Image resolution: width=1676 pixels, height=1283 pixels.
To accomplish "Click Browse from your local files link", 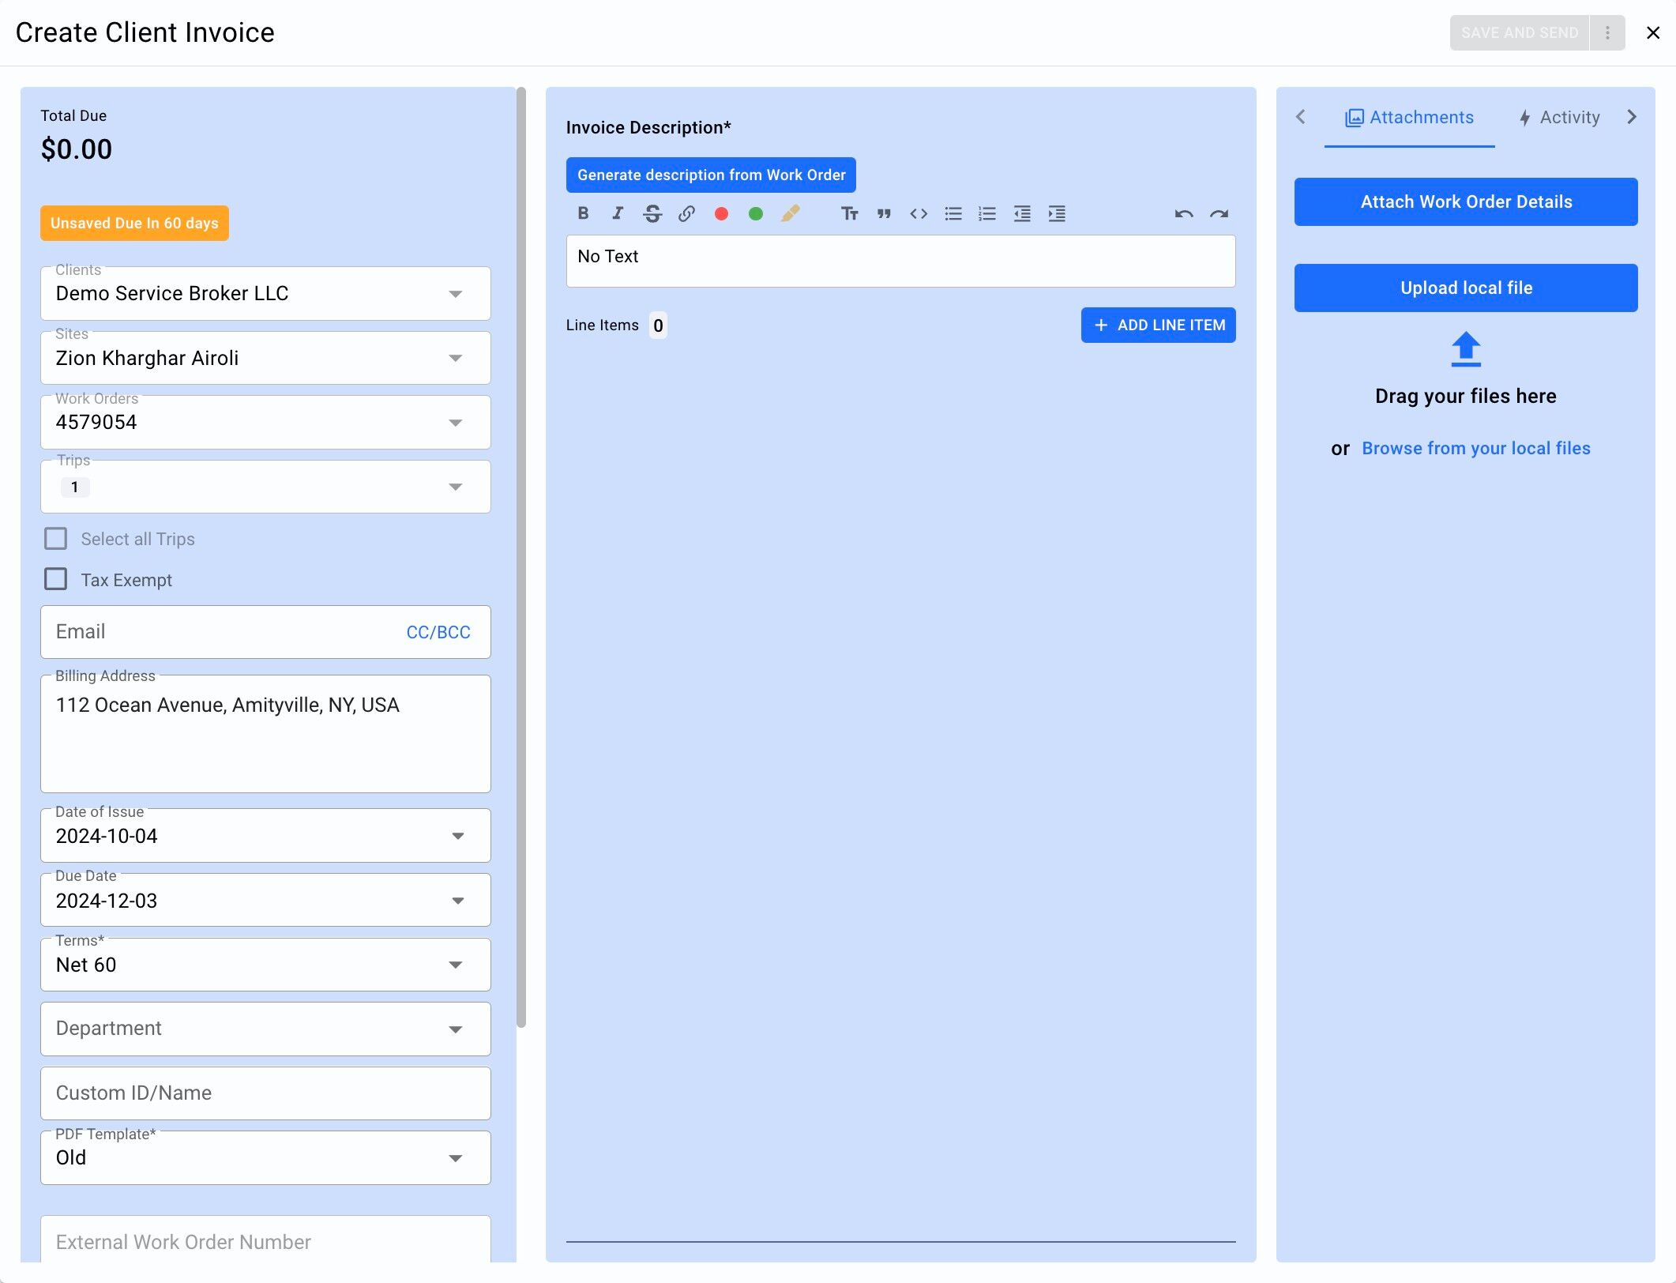I will (x=1475, y=448).
